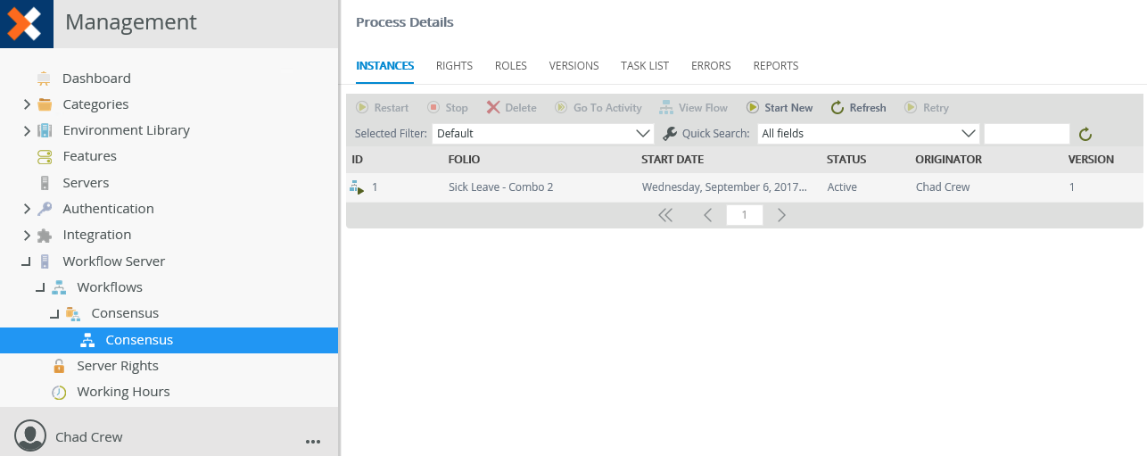
Task: Switch to the Versions tab
Action: pyautogui.click(x=574, y=66)
